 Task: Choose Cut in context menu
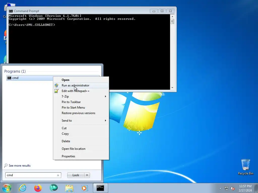click(x=81, y=128)
